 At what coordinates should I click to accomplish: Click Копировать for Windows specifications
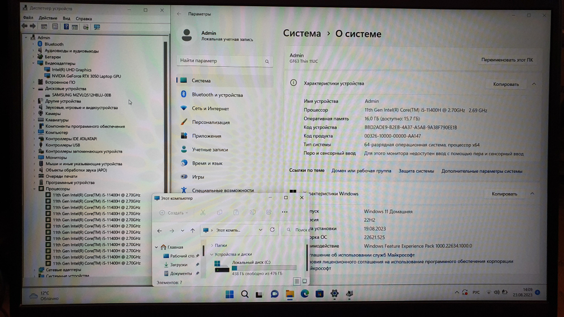[504, 194]
